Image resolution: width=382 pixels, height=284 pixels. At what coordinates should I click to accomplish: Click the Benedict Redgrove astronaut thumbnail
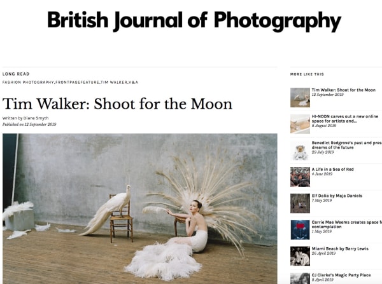pyautogui.click(x=300, y=151)
